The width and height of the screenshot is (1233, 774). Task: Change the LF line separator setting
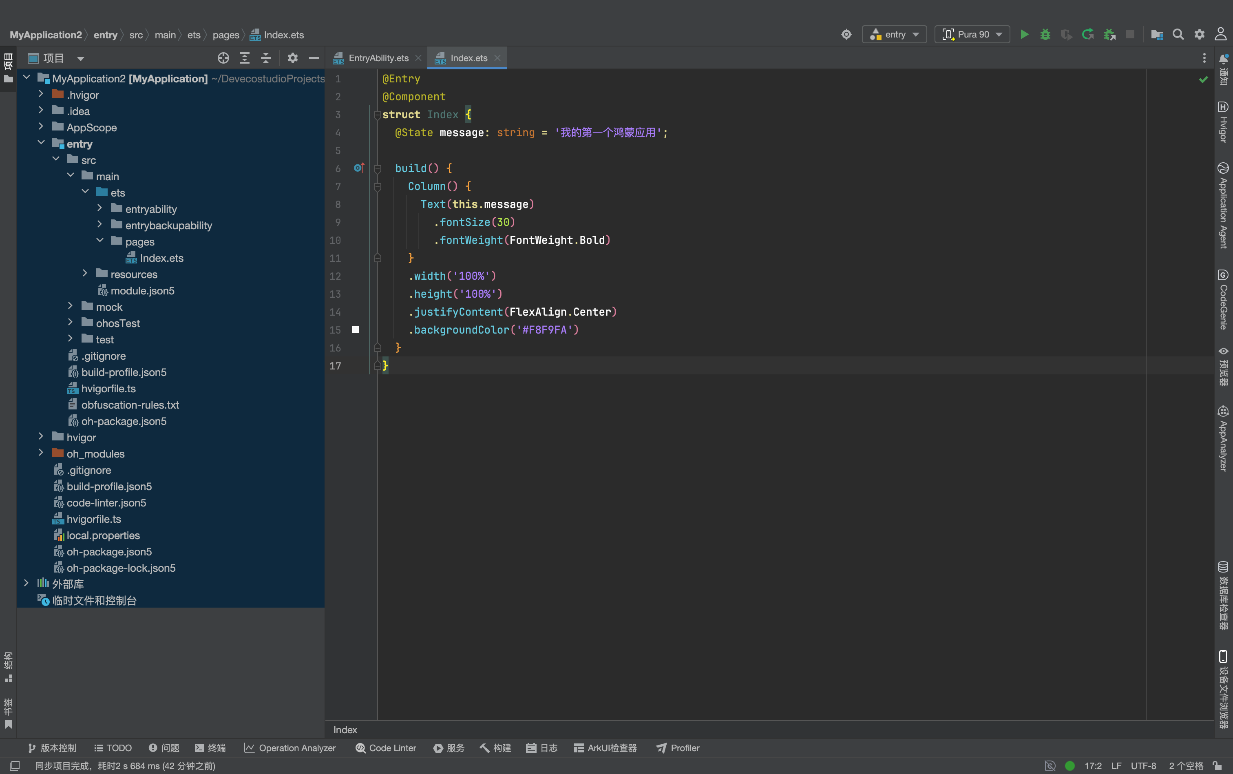coord(1116,766)
